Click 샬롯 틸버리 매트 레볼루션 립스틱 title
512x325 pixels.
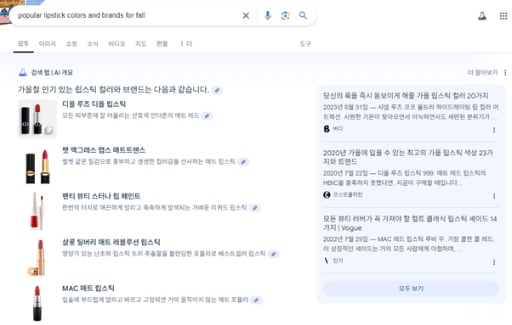111,243
